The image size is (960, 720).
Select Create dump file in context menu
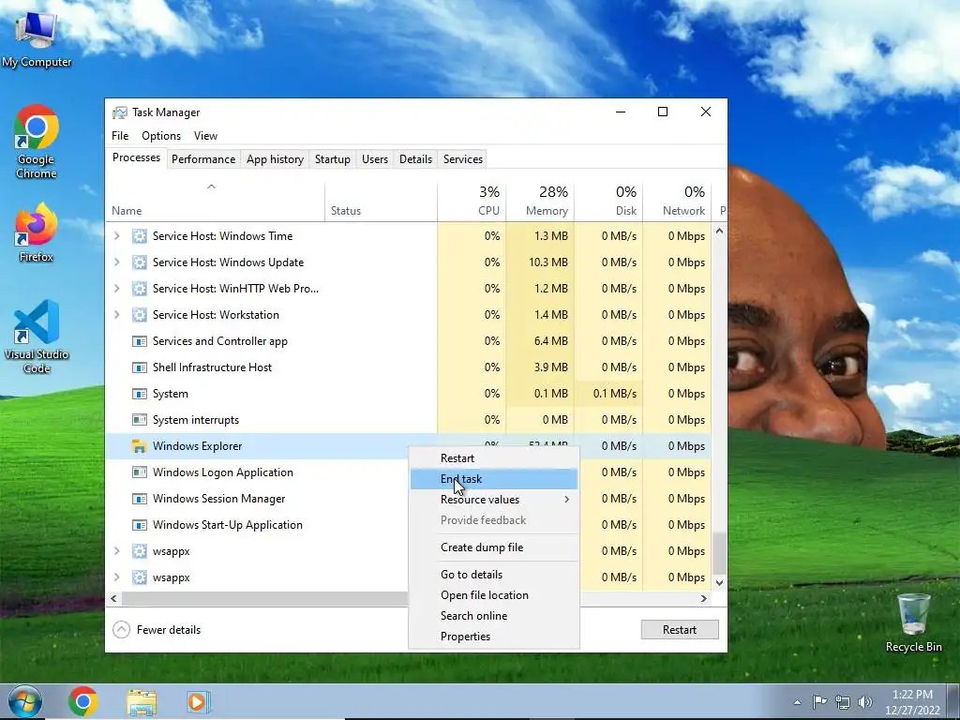click(x=494, y=547)
